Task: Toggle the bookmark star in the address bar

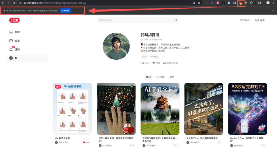Action: pyautogui.click(x=199, y=3)
